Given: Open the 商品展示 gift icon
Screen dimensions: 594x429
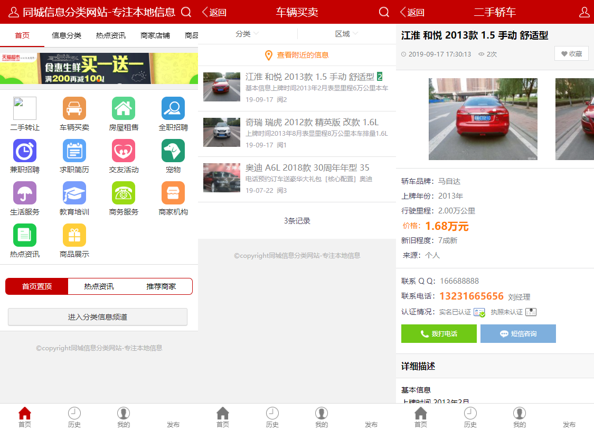Looking at the screenshot, I should point(74,235).
